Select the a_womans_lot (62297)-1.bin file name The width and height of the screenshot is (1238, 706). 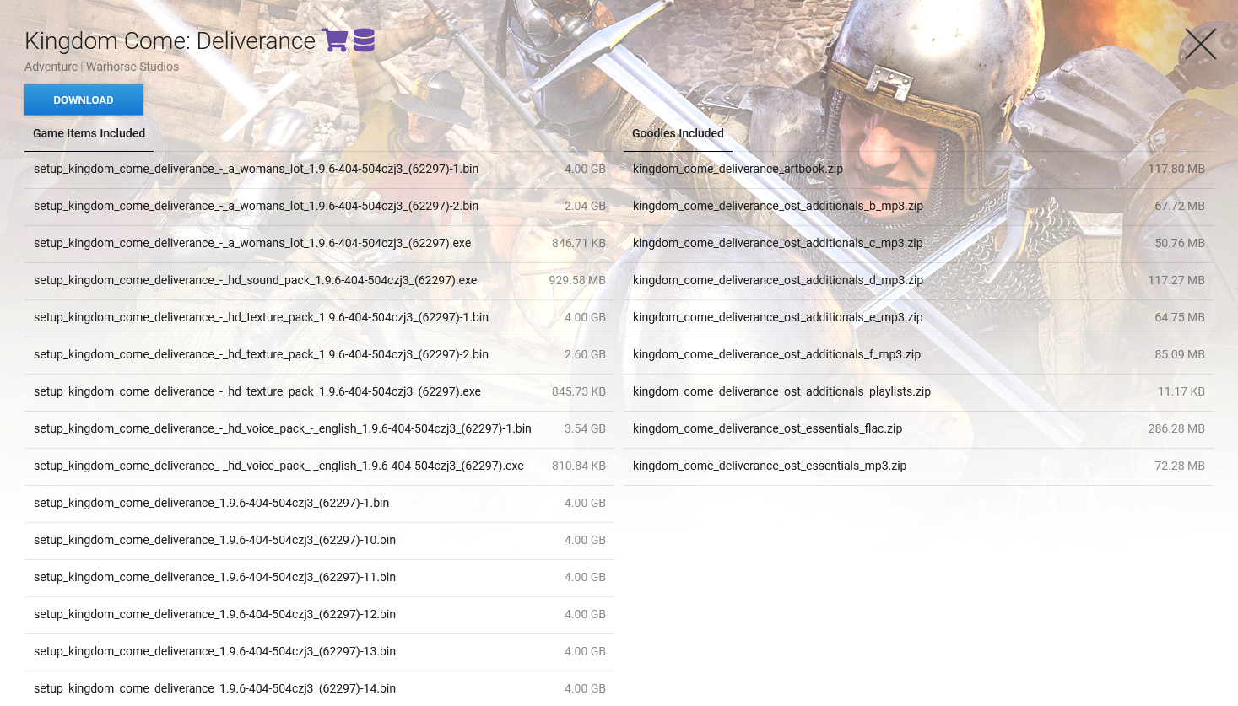point(256,169)
